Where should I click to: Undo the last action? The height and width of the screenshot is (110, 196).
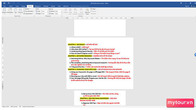(x=8, y=3)
